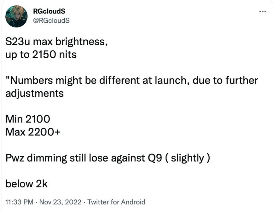Visit the @RGcloudS handle
Viewport: 274px width, 211px height.
[51, 20]
